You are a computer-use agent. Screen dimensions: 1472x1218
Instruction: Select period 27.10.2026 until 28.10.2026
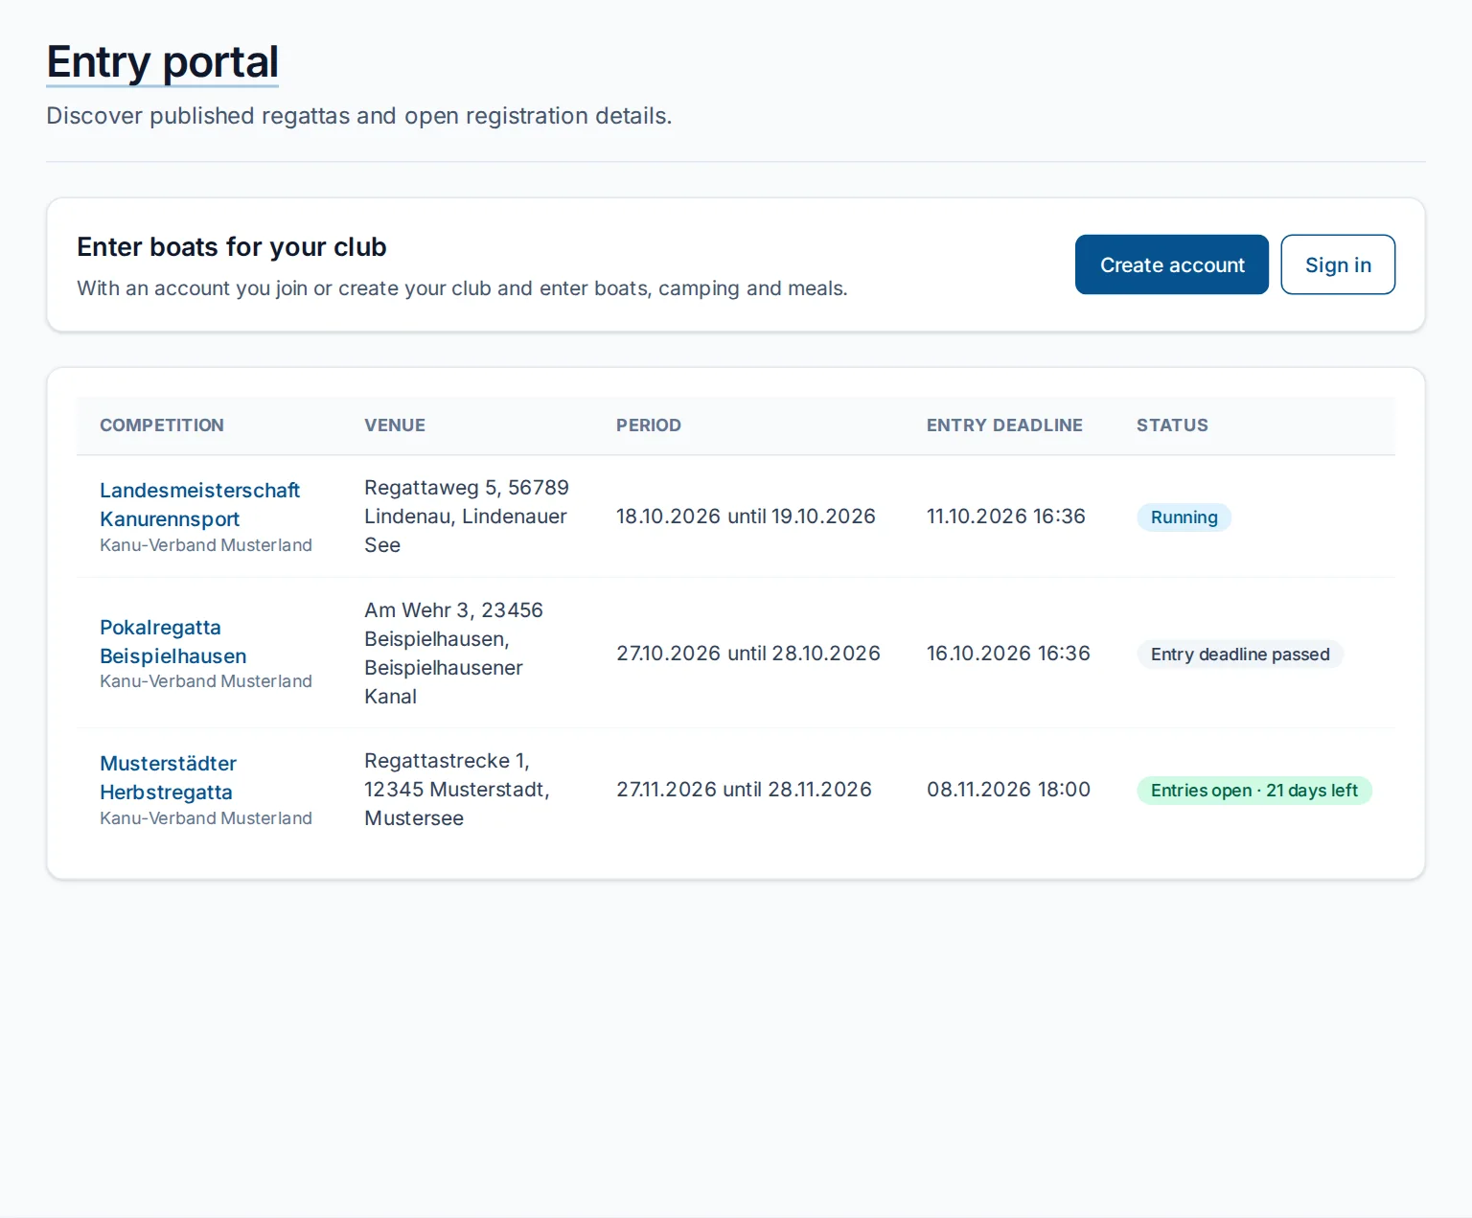tap(748, 654)
